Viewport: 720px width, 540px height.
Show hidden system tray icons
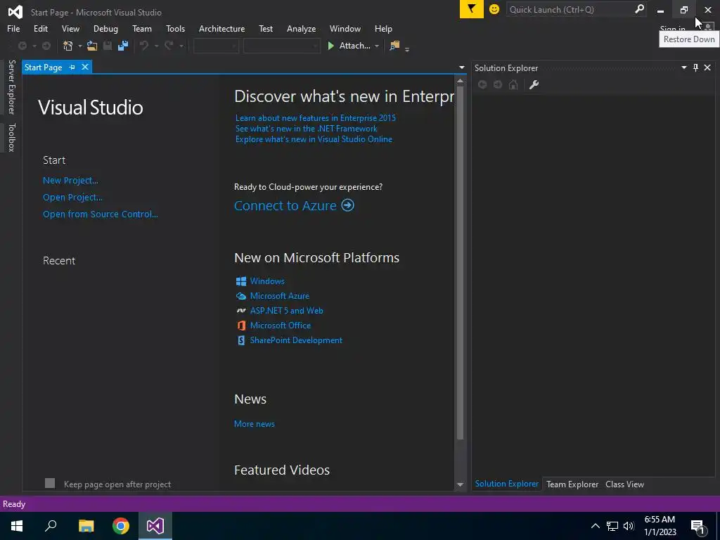[x=596, y=526]
